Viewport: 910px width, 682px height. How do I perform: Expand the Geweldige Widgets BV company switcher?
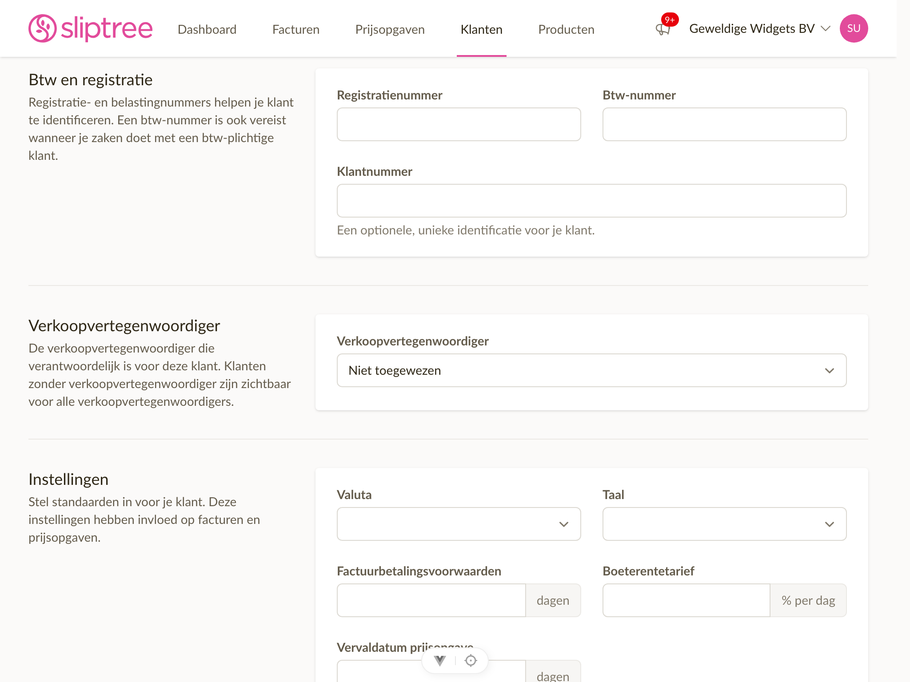click(x=760, y=28)
